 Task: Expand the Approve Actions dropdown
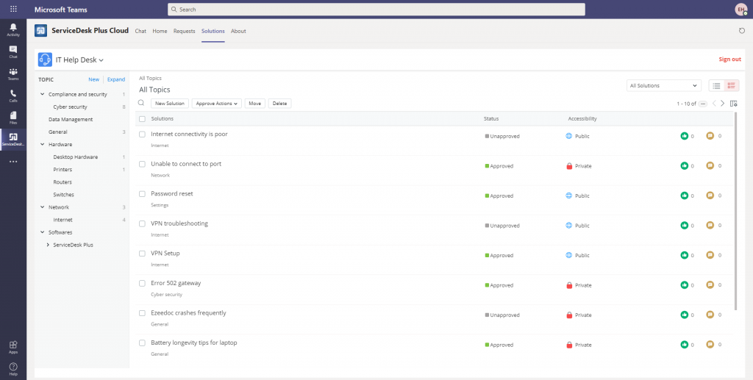pyautogui.click(x=216, y=104)
